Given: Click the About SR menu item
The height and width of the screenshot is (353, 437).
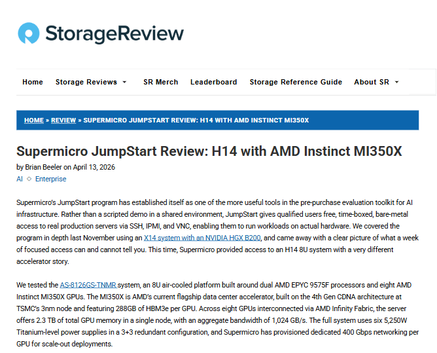Looking at the screenshot, I should pyautogui.click(x=372, y=82).
